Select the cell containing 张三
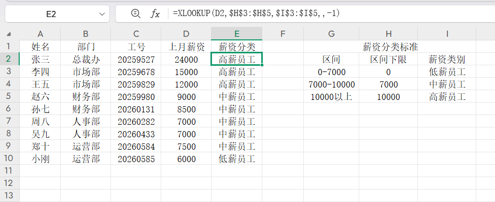Screen dimensions: 495x202 pyautogui.click(x=40, y=59)
